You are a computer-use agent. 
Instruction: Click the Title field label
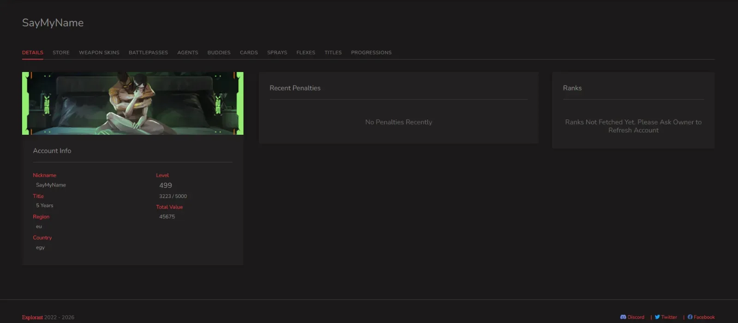(x=38, y=196)
